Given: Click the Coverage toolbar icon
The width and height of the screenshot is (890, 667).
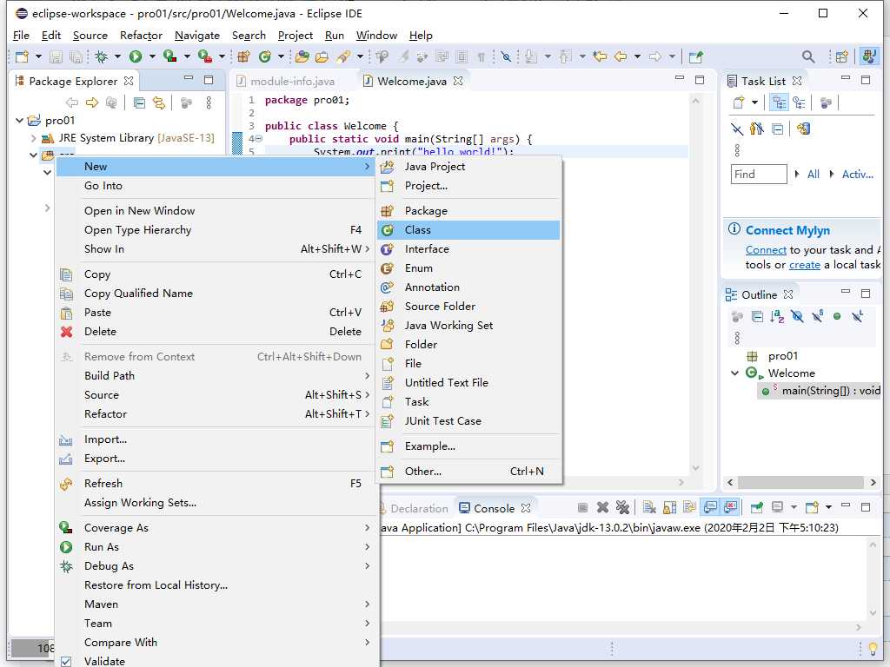Looking at the screenshot, I should pos(169,56).
